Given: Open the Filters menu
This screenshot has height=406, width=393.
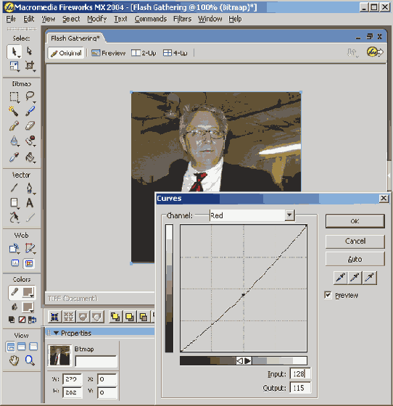Looking at the screenshot, I should click(182, 19).
